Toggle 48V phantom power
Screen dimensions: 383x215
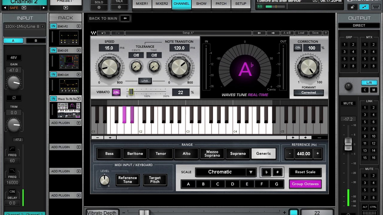[14, 57]
